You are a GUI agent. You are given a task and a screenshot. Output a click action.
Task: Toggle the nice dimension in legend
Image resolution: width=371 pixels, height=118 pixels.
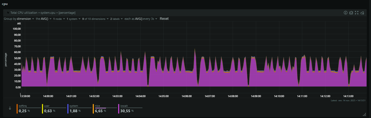(x=105, y=109)
